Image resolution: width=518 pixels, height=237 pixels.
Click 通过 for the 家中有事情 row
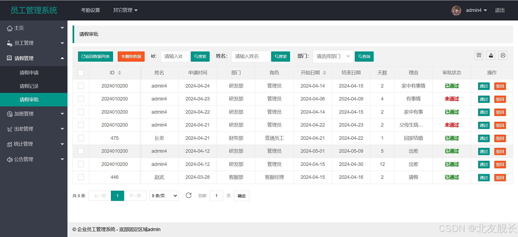(x=484, y=86)
